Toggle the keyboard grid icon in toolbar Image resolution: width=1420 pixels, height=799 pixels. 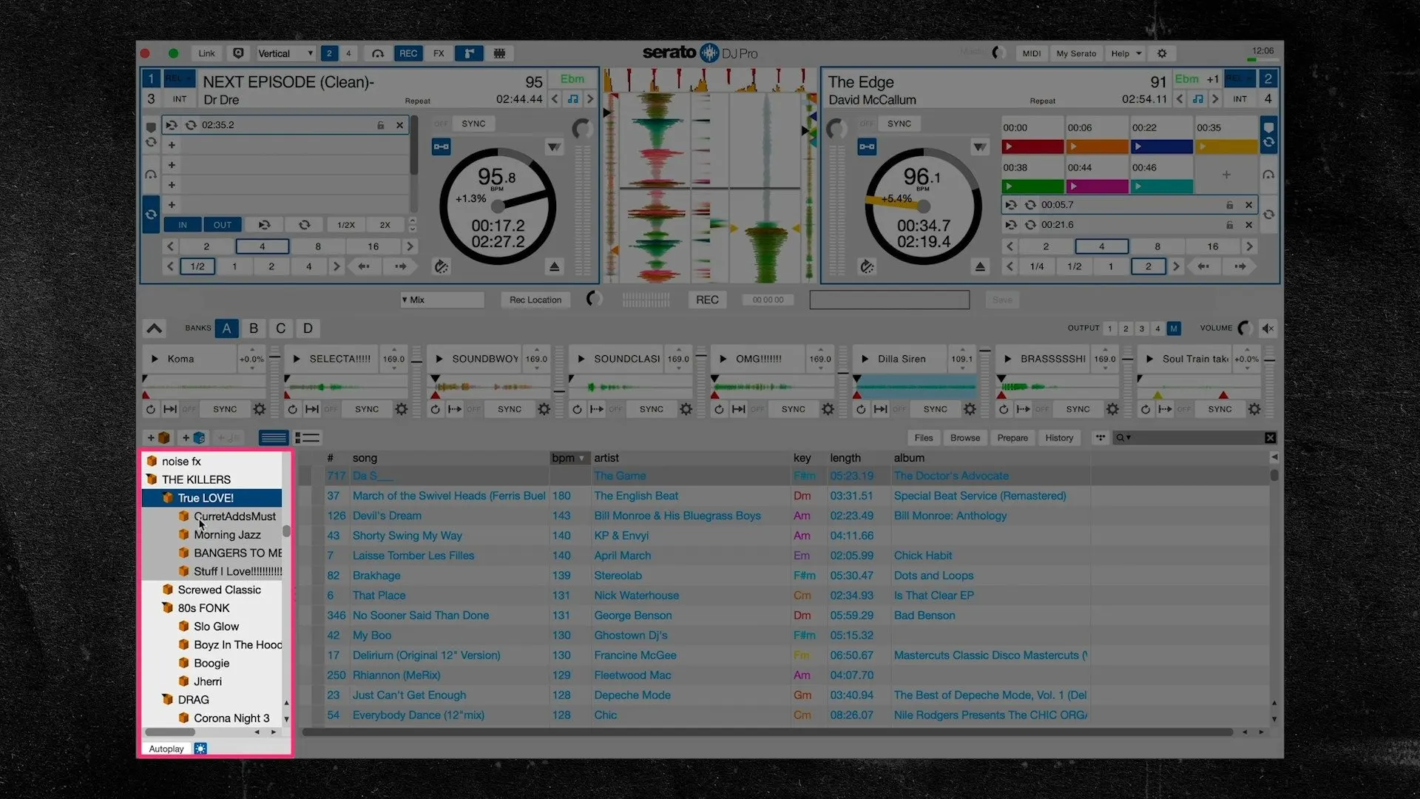(x=499, y=53)
